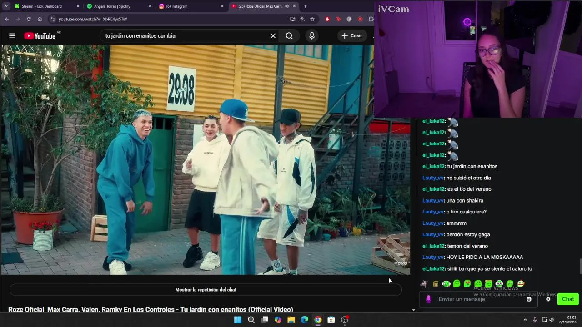
Task: Insert the clown face emote
Action: [521, 284]
